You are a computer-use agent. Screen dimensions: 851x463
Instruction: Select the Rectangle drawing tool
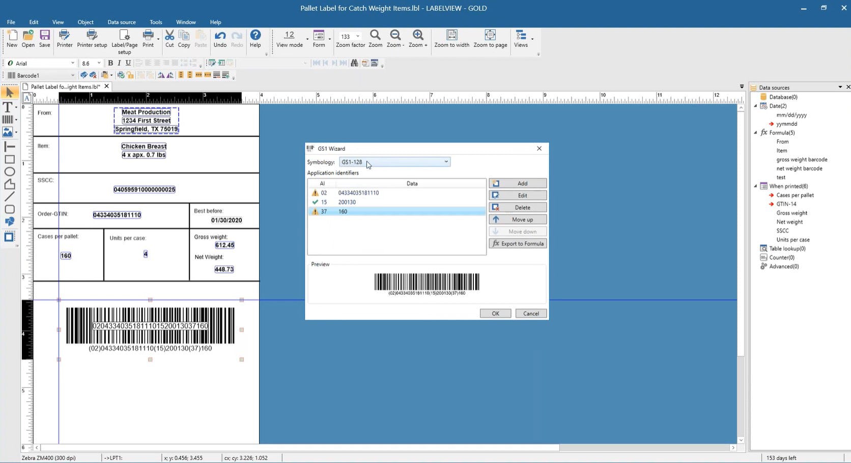click(9, 159)
